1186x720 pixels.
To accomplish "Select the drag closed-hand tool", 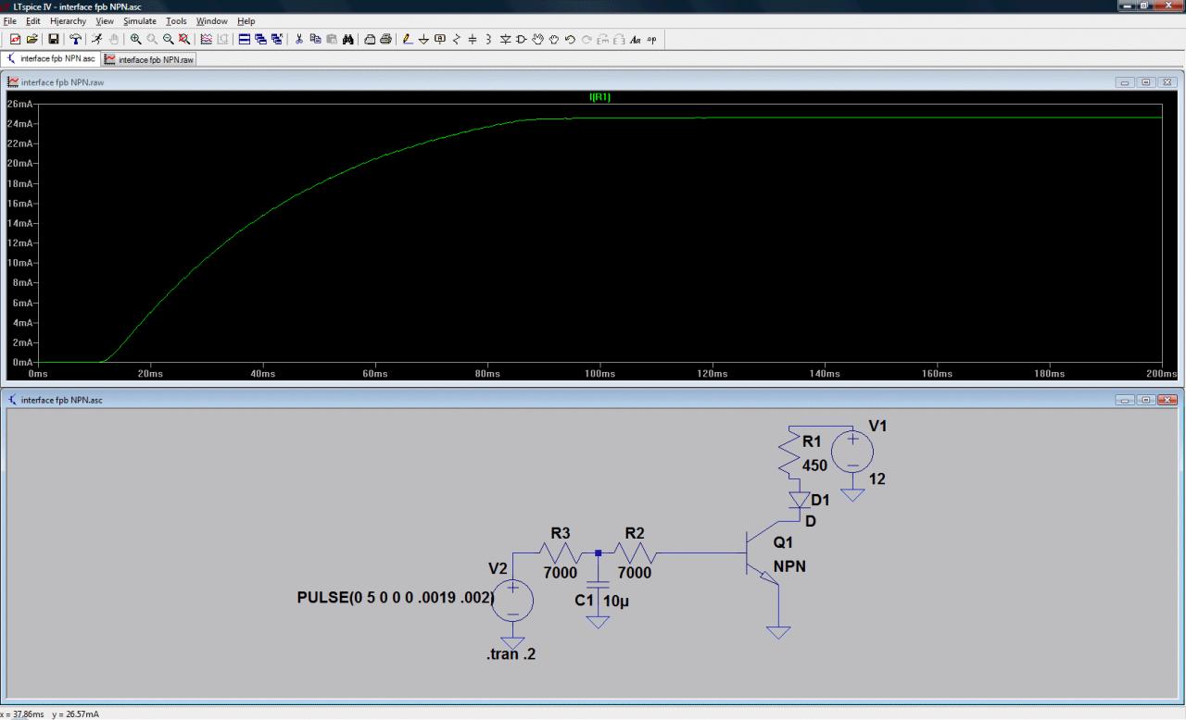I will click(x=554, y=39).
